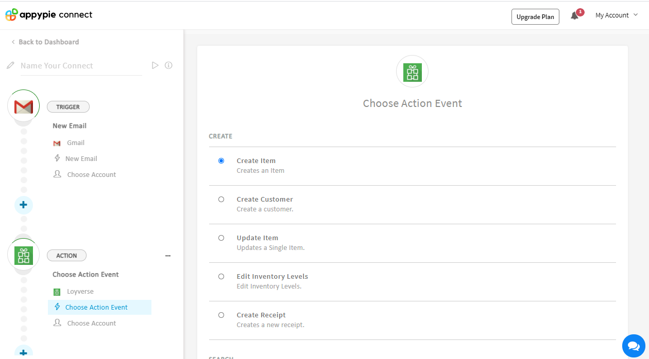
Task: Click the Appy Pie Connect logo
Action: (49, 15)
